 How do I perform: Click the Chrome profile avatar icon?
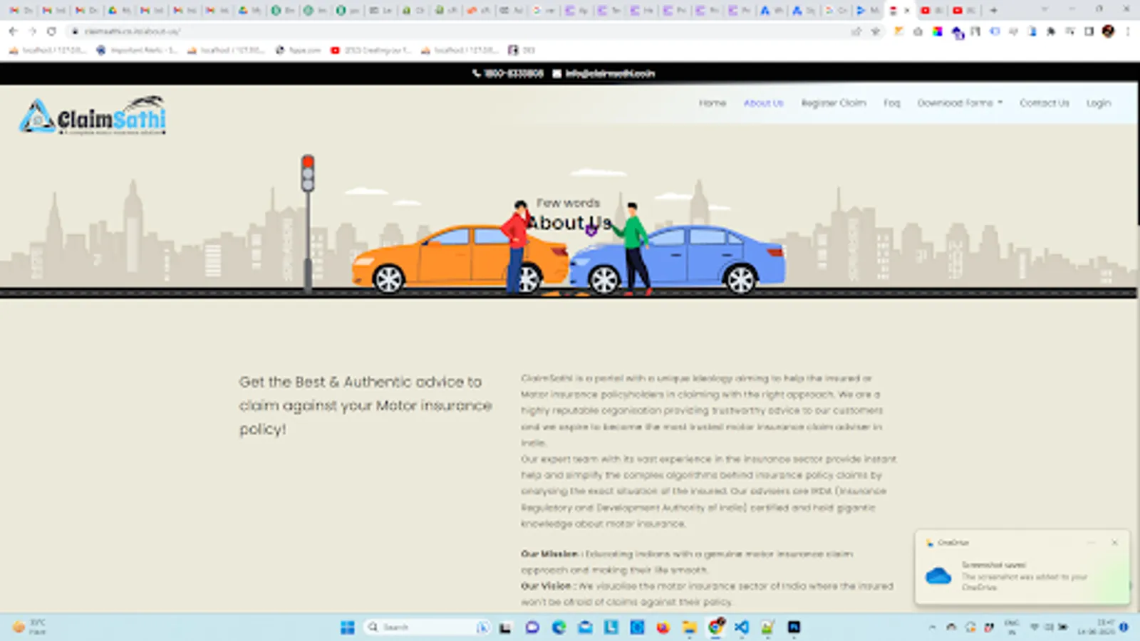[1108, 31]
